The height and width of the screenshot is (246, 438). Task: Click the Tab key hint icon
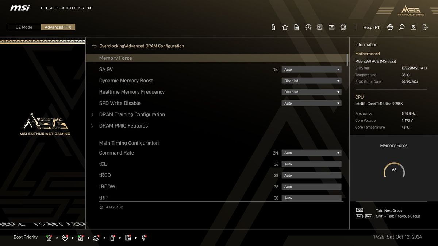point(360,210)
